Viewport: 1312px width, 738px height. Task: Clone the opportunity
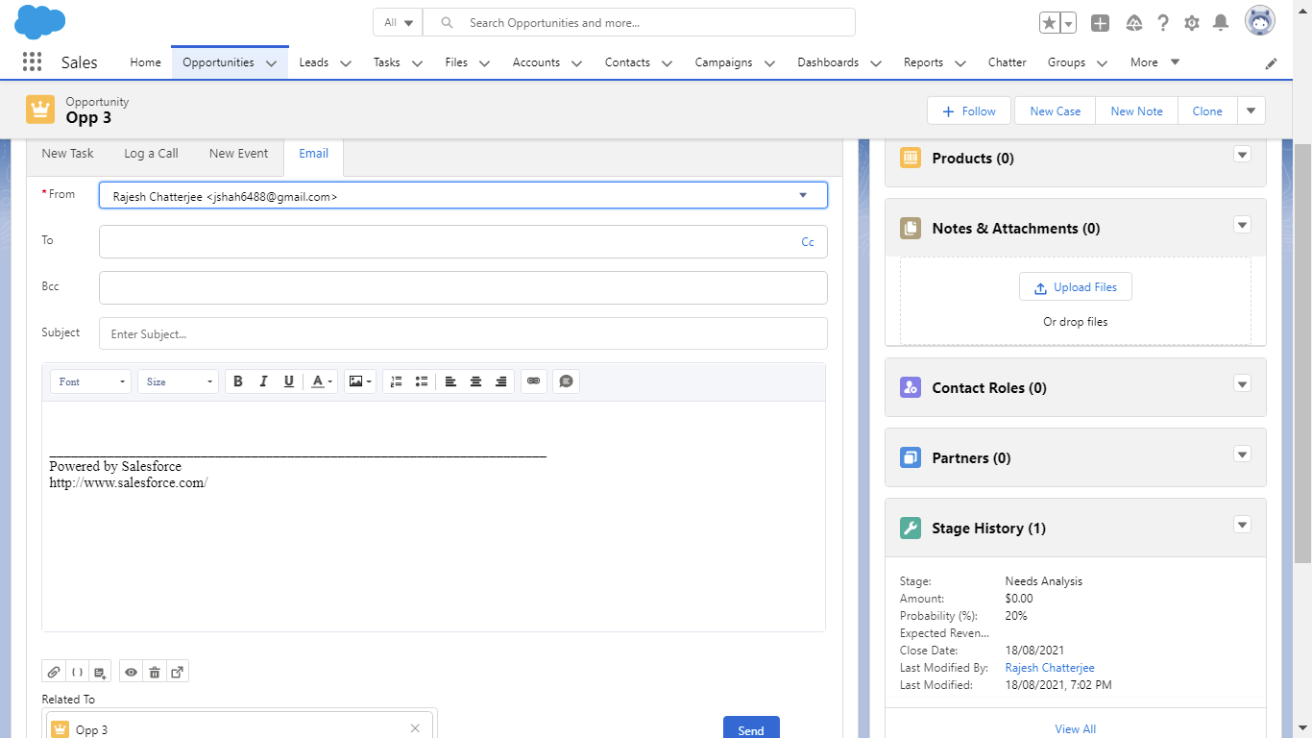(1207, 111)
